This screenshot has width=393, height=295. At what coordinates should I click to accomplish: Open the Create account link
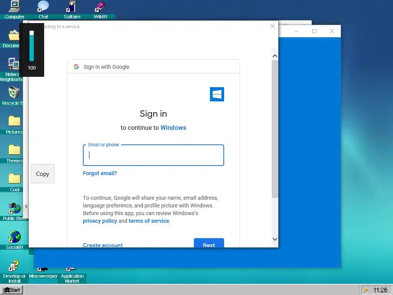tap(103, 245)
